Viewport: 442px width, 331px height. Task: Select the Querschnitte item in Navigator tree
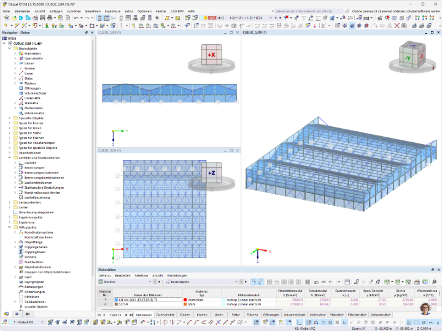(x=34, y=59)
